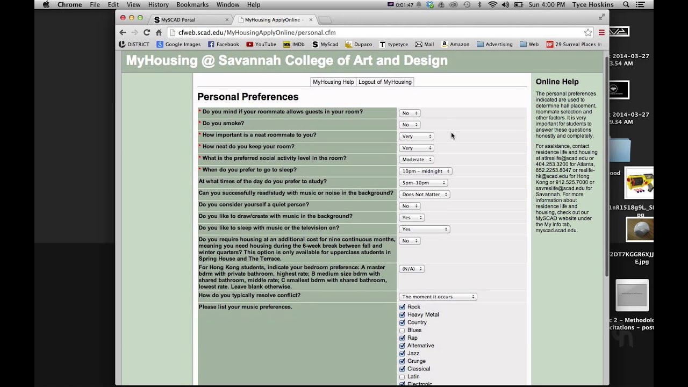
Task: Click the browser forward arrow
Action: 134,32
